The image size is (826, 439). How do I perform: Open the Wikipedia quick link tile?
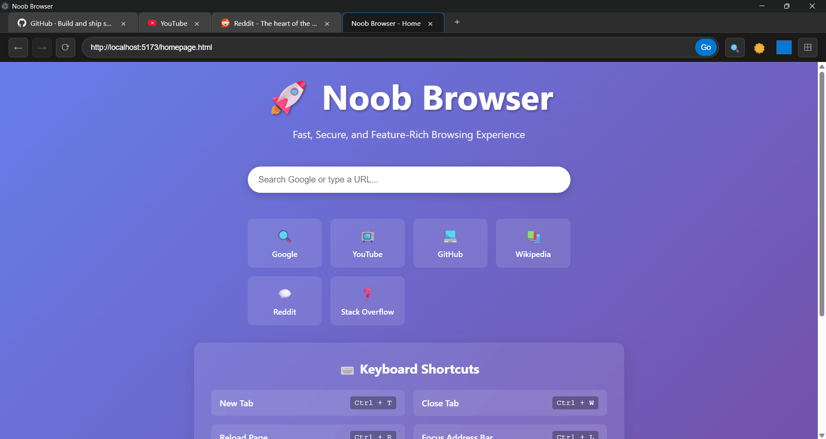coord(533,243)
